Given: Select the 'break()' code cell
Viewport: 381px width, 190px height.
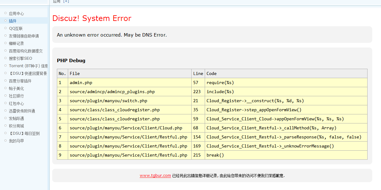Looking at the screenshot, I should 286,155.
